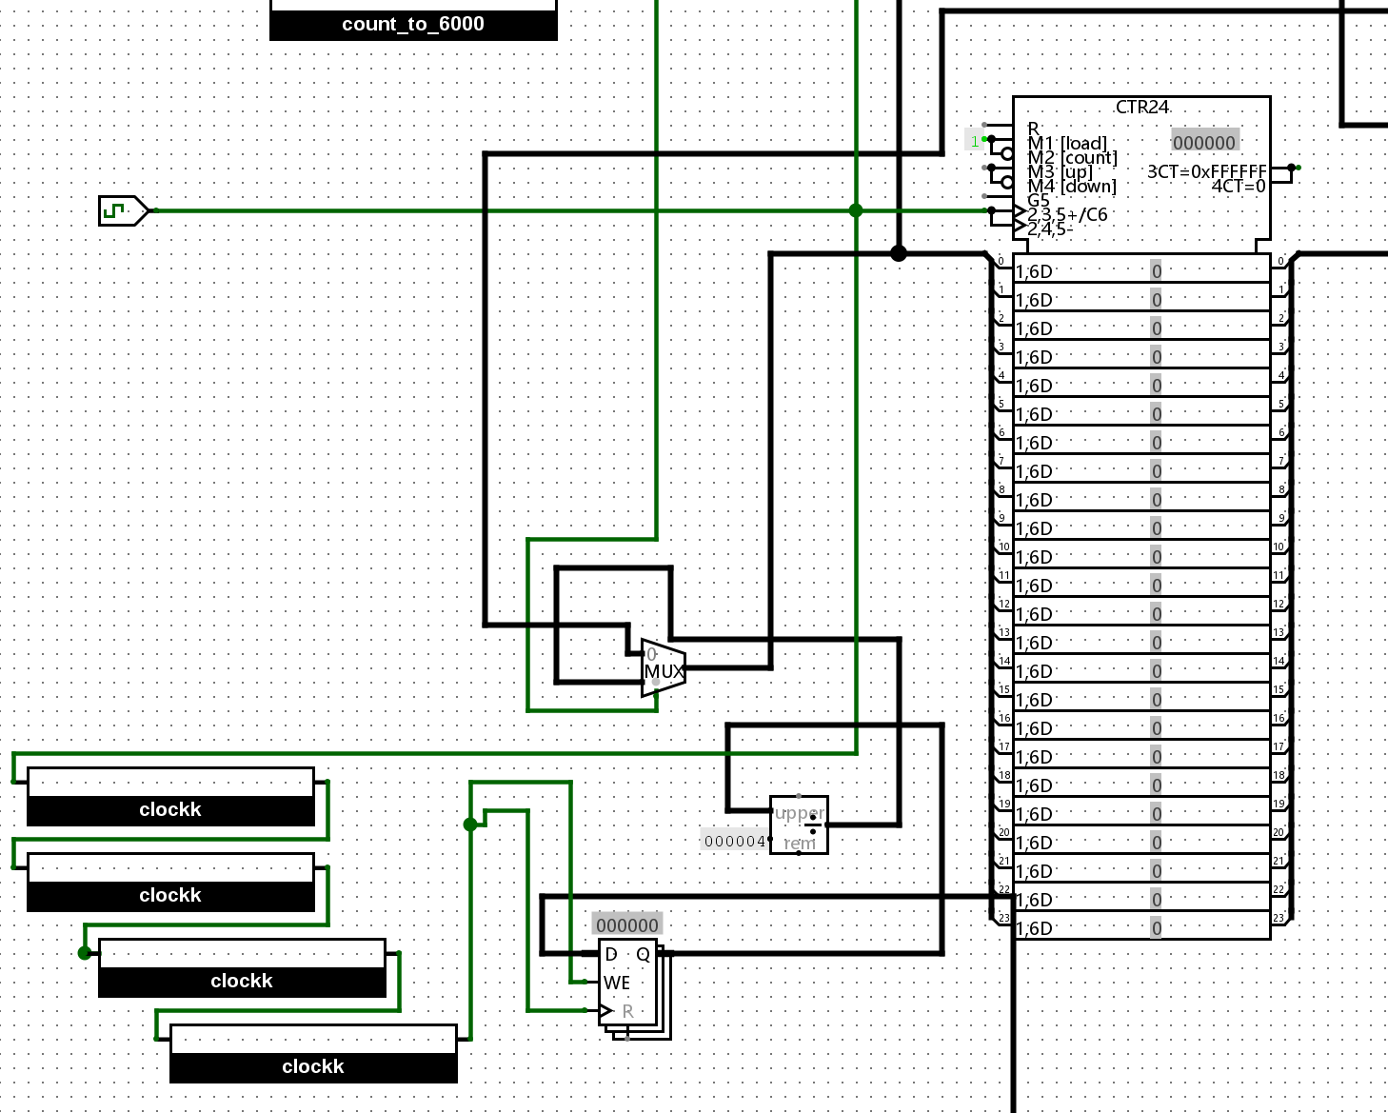Click the CTR24 counter header label
Viewport: 1388px width, 1113px height.
1141,108
